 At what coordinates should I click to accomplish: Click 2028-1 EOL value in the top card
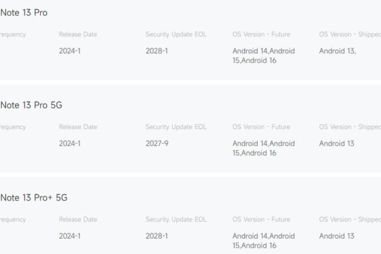pos(156,51)
